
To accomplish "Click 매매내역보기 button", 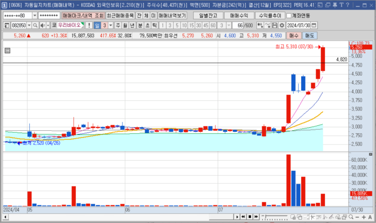I will pos(172,16).
